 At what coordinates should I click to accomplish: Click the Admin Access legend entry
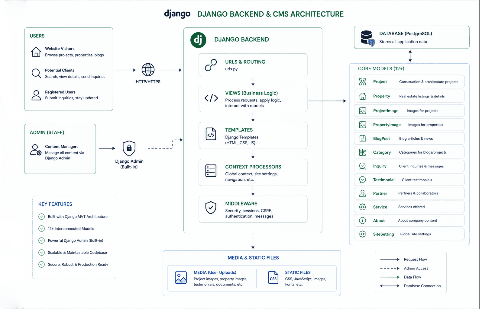(x=404, y=268)
